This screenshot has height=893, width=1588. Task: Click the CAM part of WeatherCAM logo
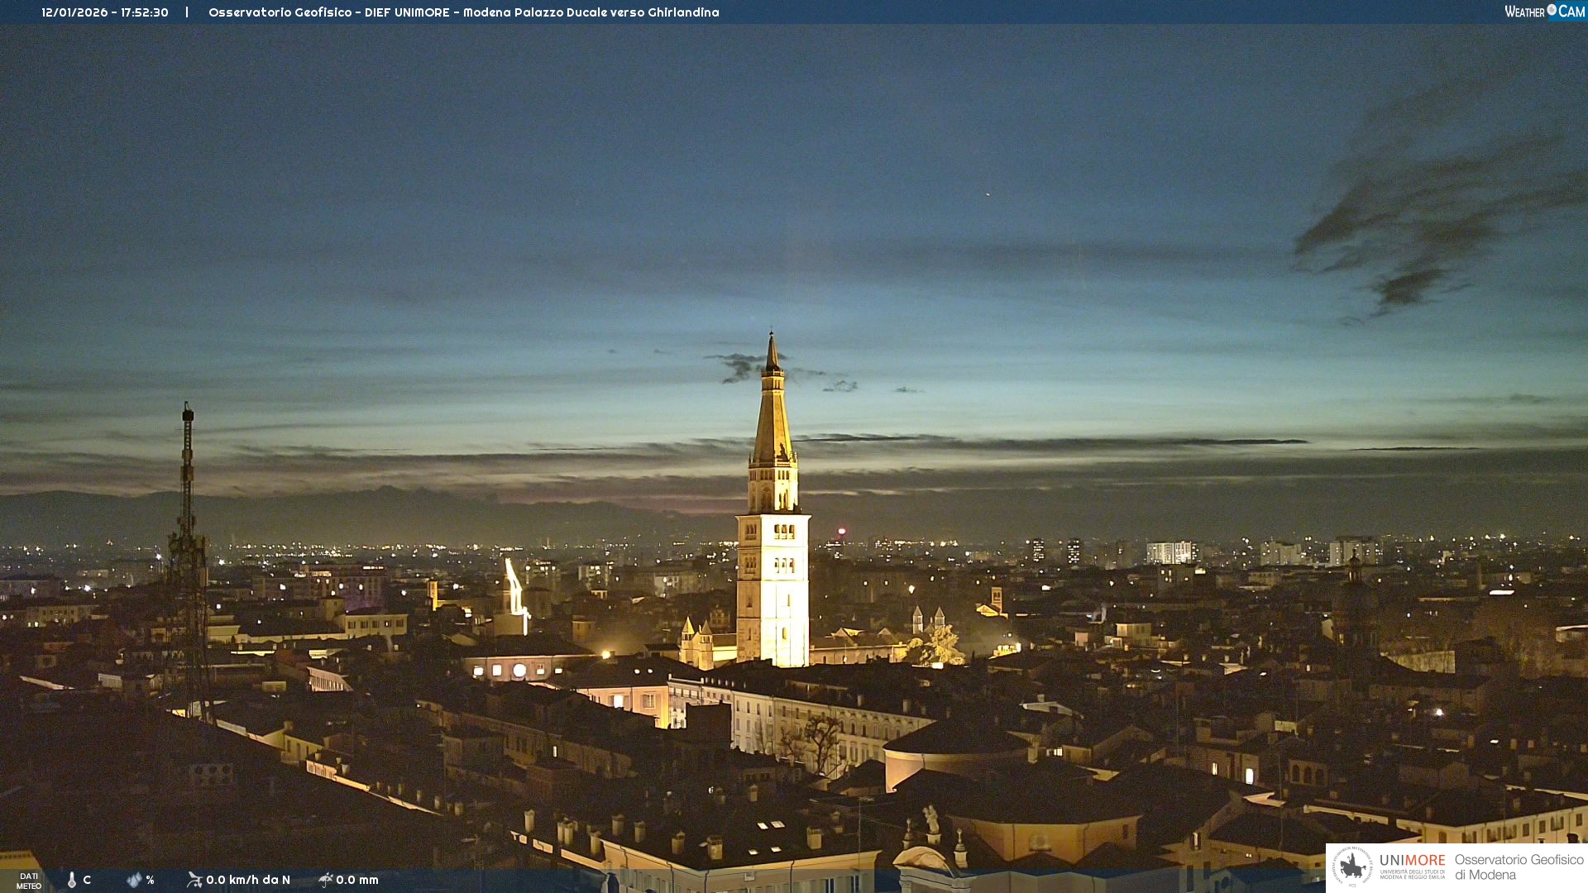pos(1571,12)
